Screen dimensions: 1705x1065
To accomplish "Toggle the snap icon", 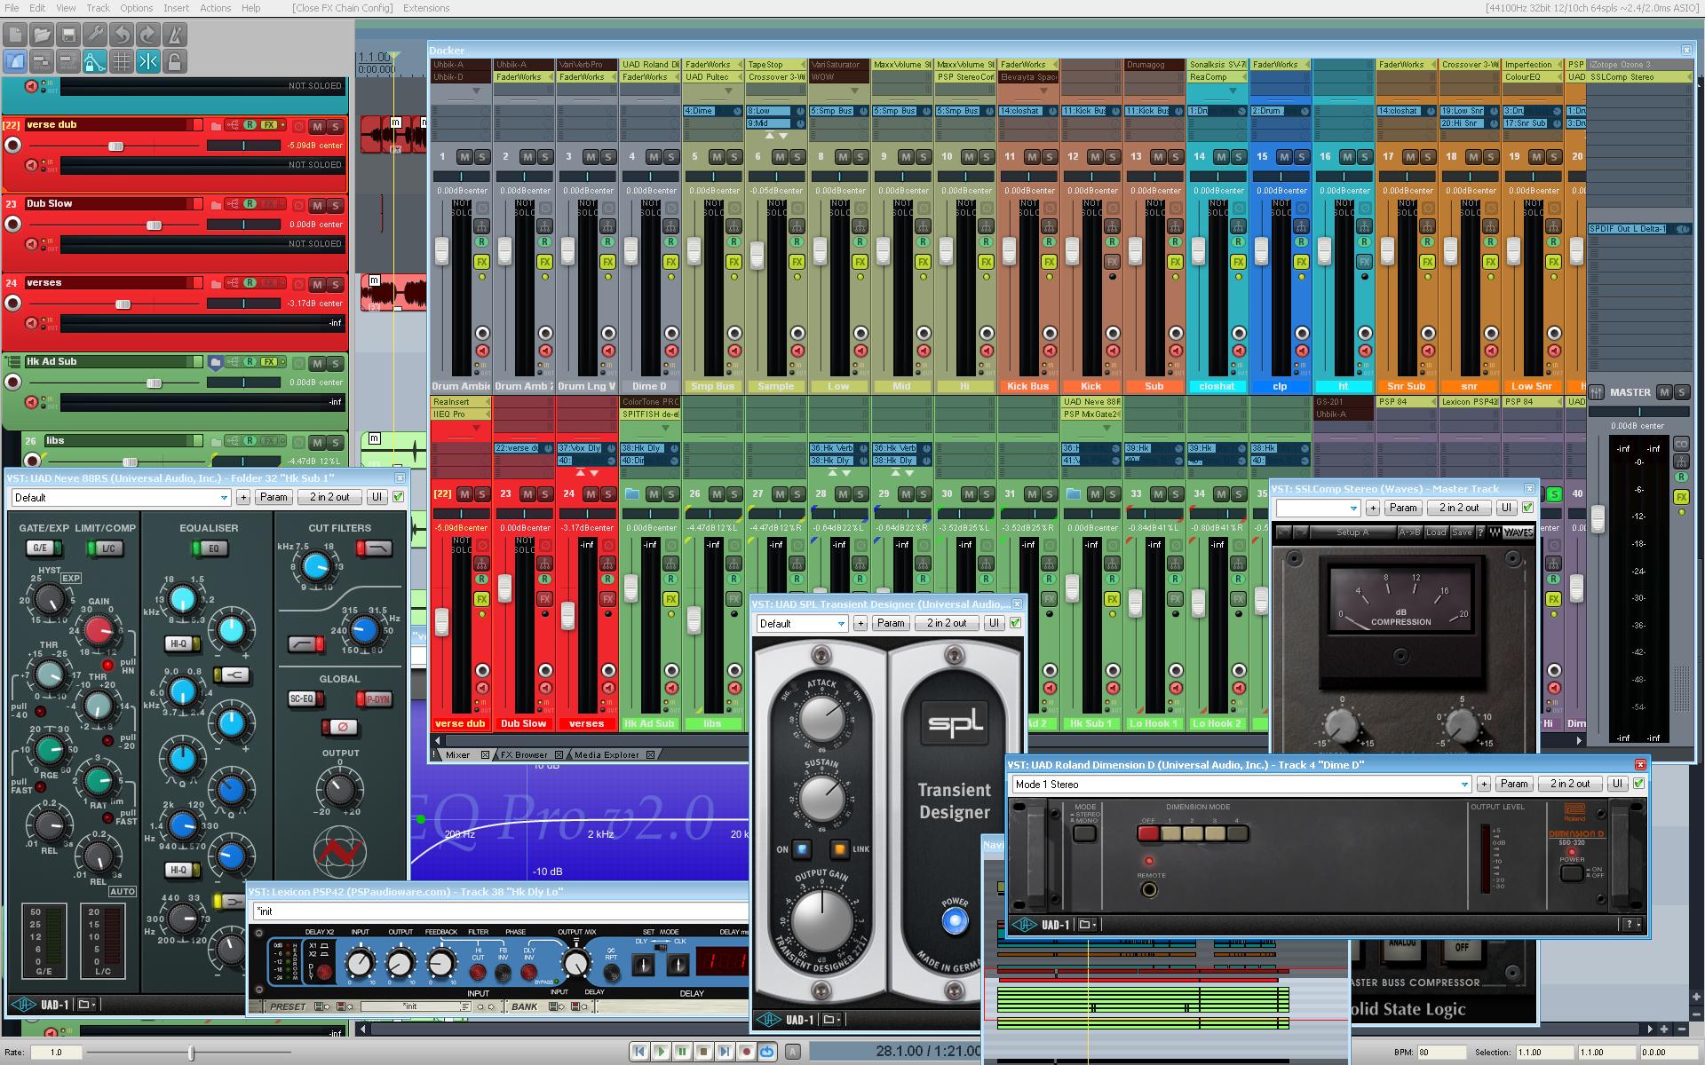I will point(148,62).
